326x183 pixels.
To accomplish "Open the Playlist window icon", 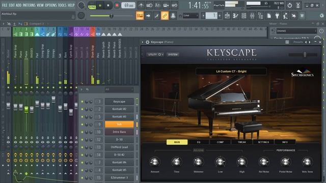I will pyautogui.click(x=227, y=16).
